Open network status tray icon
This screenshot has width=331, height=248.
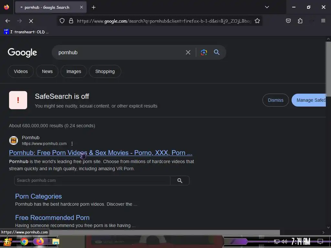tap(277, 242)
